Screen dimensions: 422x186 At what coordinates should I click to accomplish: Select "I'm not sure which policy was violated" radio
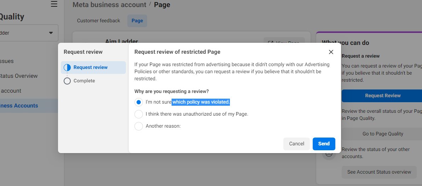pos(139,102)
